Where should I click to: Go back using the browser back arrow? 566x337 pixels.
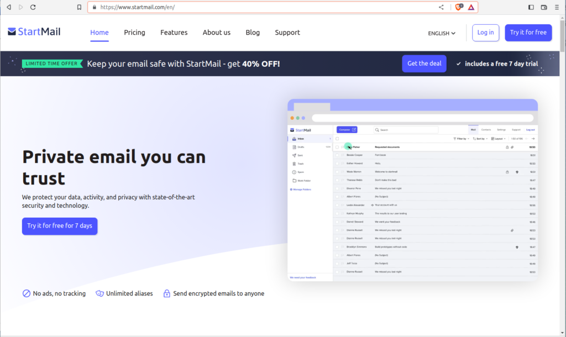pos(9,7)
